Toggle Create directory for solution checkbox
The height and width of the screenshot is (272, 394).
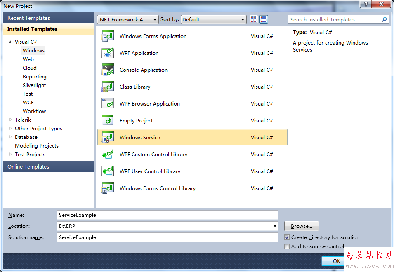click(x=287, y=237)
